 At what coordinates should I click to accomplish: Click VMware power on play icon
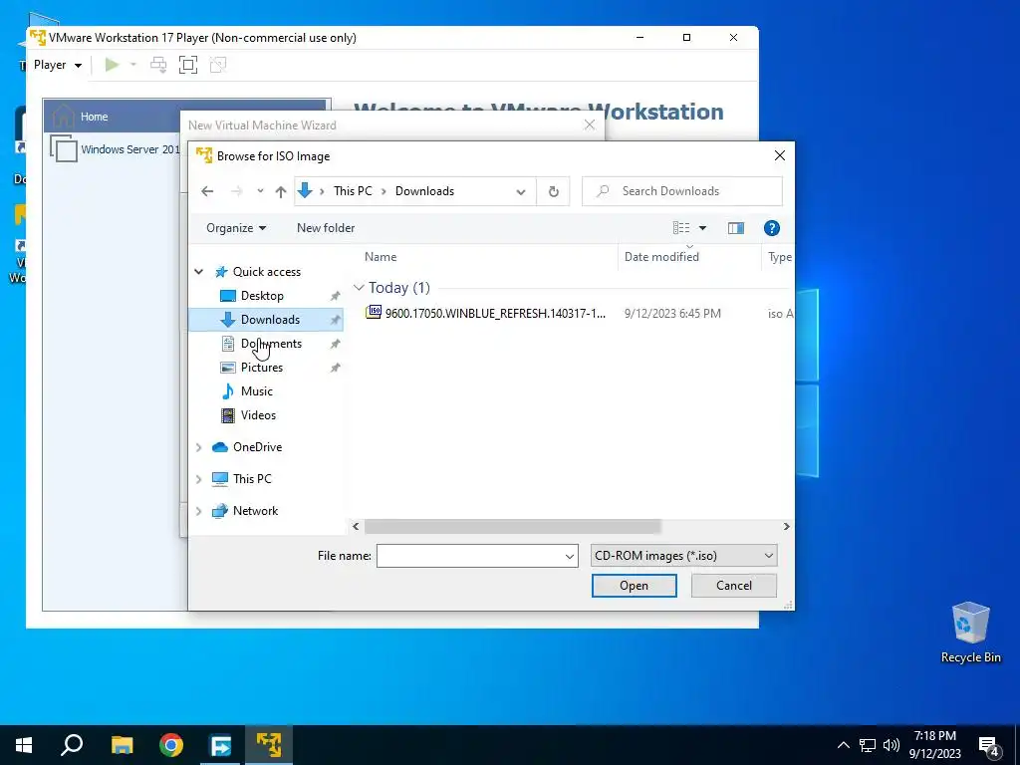112,65
